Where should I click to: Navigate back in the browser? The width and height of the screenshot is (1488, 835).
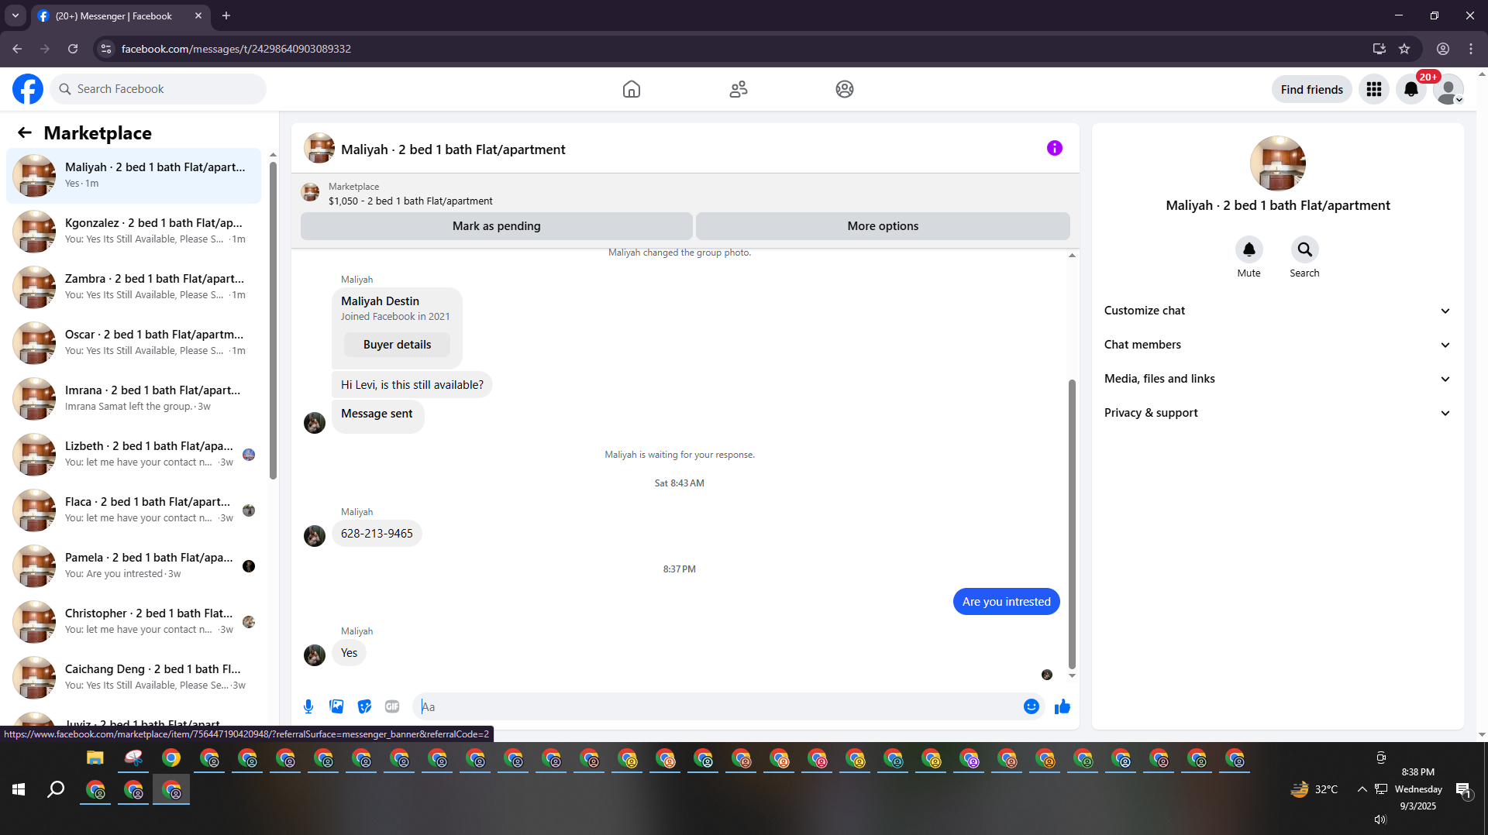coord(17,49)
